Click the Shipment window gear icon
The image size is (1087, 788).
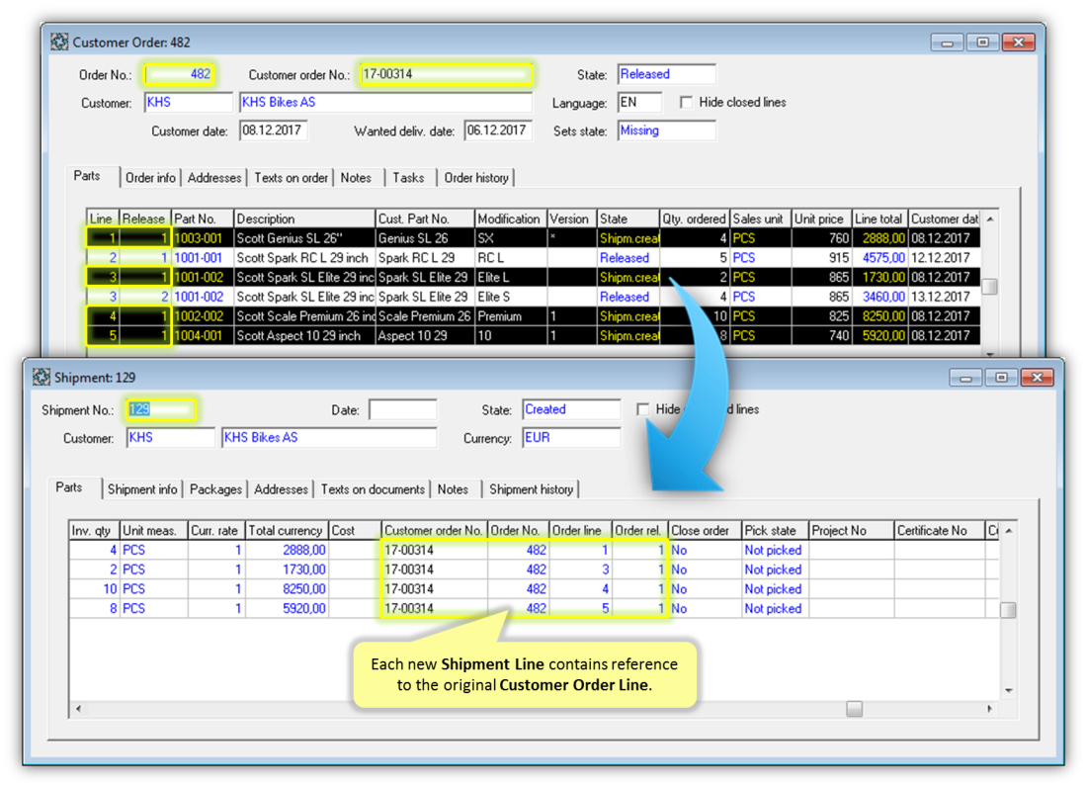[x=42, y=378]
